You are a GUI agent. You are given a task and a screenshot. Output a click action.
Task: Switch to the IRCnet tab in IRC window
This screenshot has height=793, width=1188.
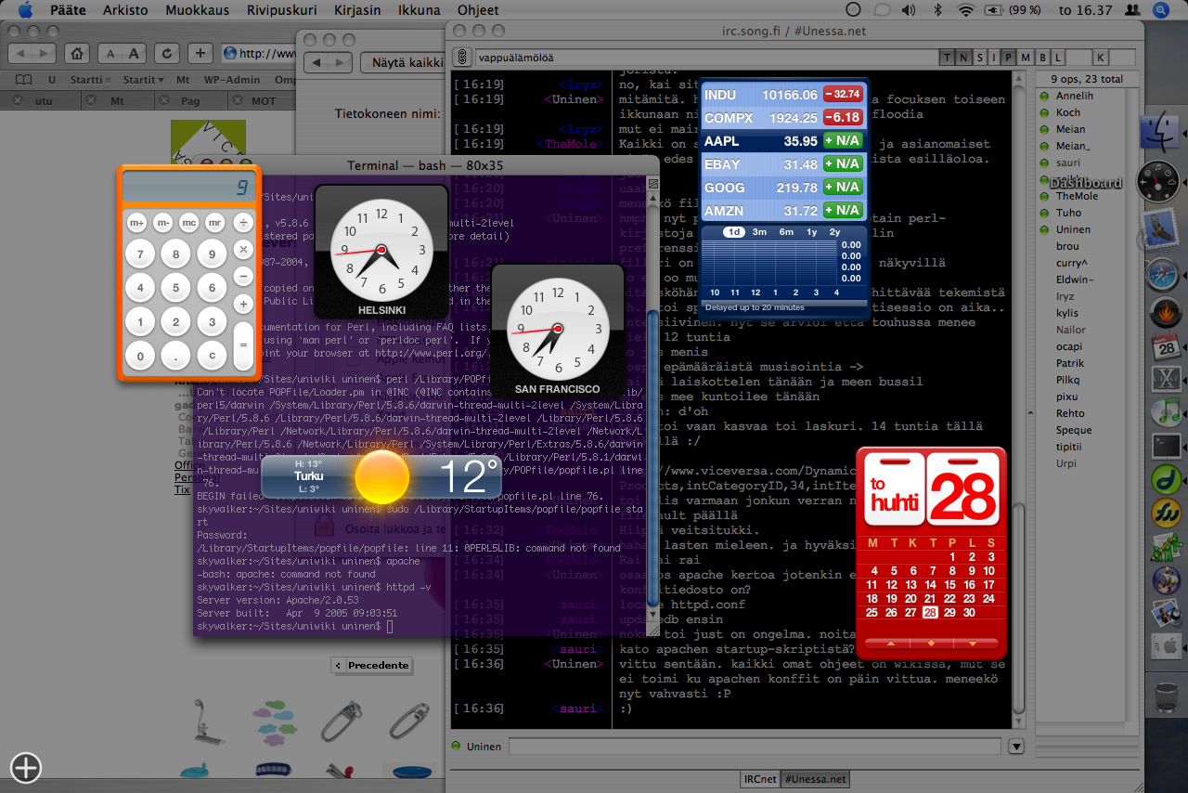[x=760, y=779]
